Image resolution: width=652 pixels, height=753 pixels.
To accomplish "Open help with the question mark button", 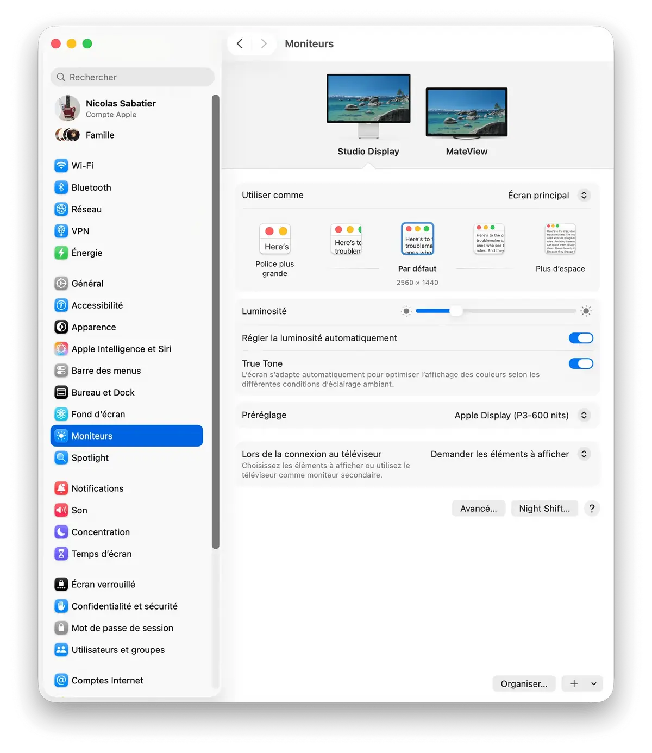I will coord(592,509).
